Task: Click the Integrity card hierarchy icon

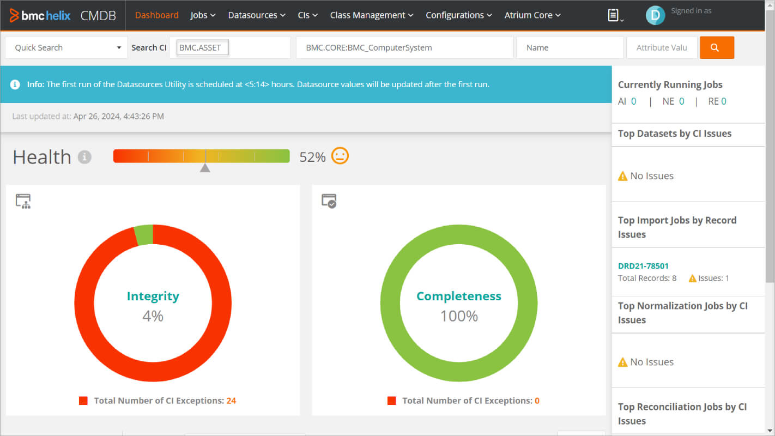Action: pyautogui.click(x=23, y=201)
